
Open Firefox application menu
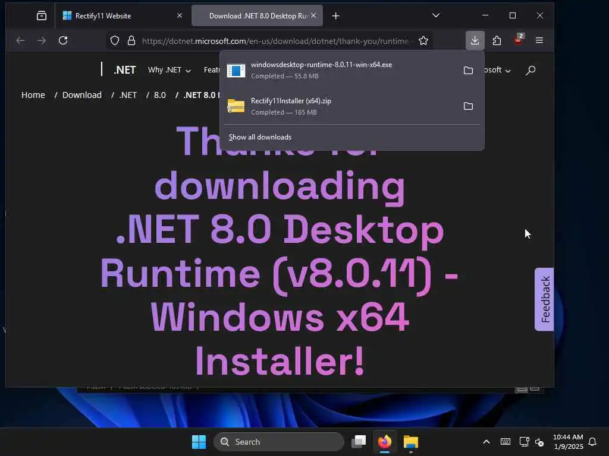coord(539,40)
